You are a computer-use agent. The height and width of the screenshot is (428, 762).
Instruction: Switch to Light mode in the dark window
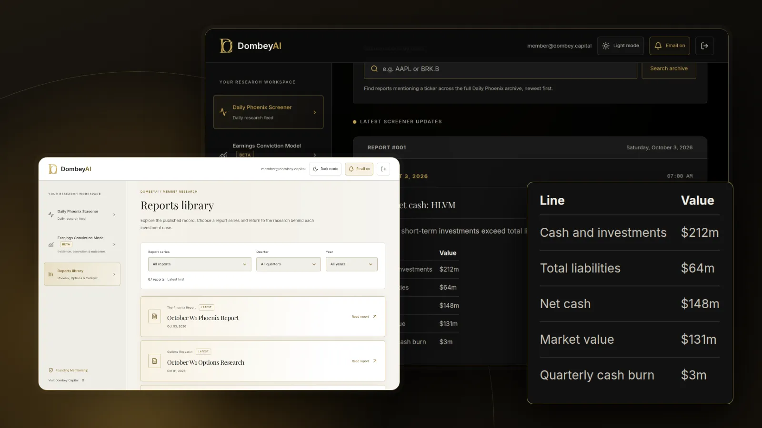(x=621, y=46)
